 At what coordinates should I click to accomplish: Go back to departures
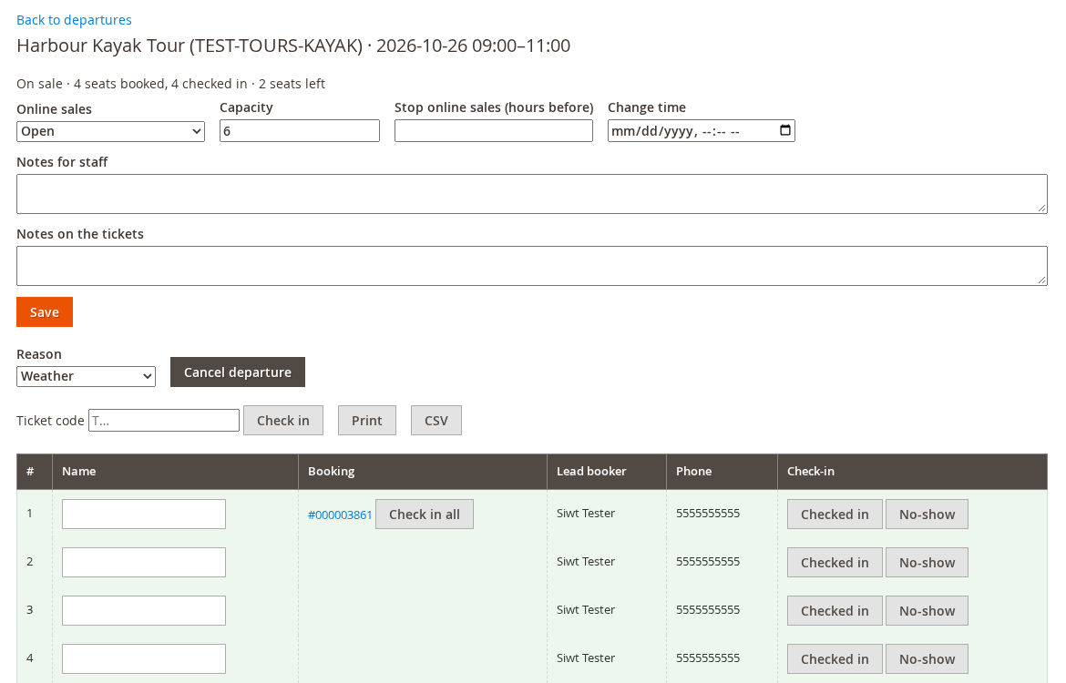point(74,20)
